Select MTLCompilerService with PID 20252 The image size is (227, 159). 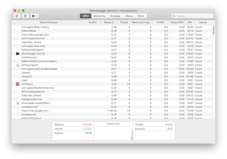coord(112,92)
